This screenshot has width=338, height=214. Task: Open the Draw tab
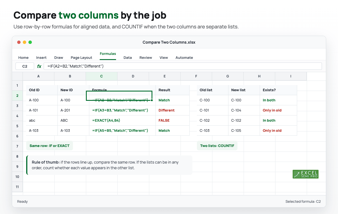[59, 57]
